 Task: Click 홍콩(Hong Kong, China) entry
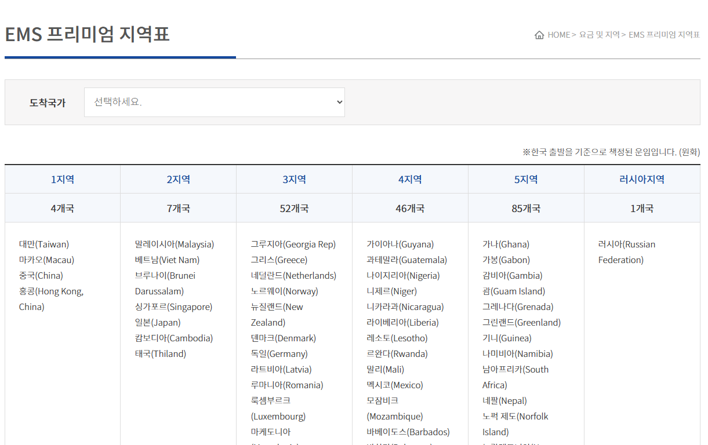(51, 299)
